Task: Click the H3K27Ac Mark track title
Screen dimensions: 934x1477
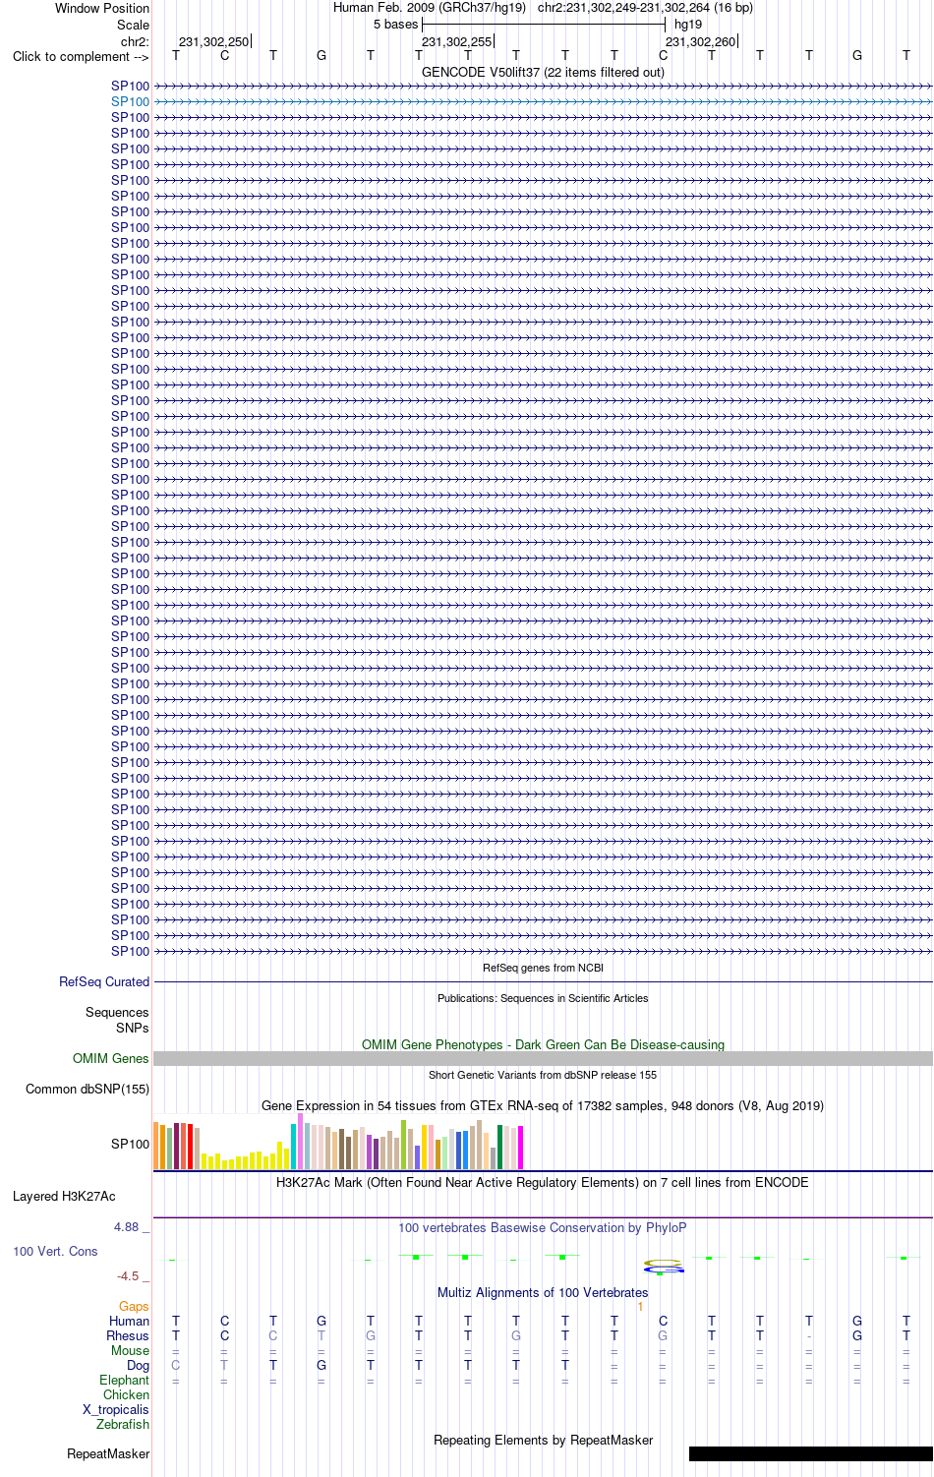Action: tap(543, 1182)
